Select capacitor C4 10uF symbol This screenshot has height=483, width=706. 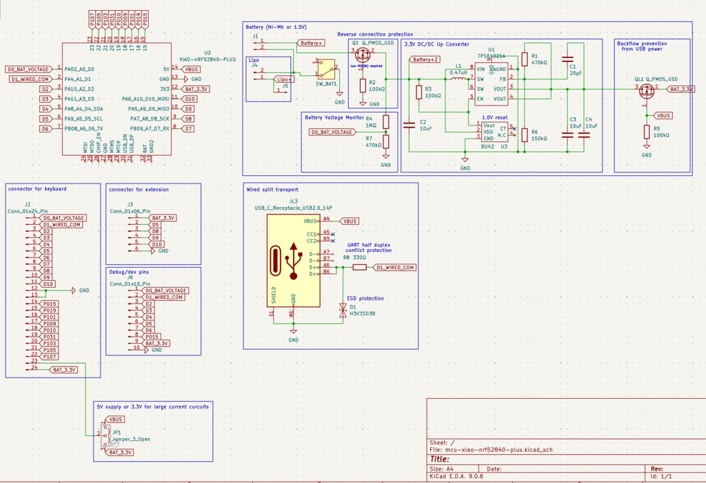coord(584,135)
